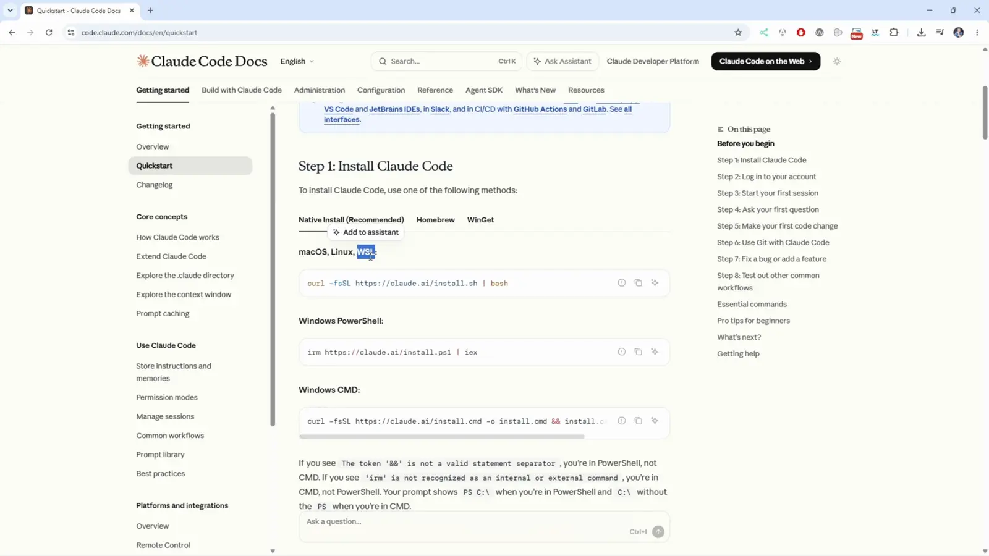Open Chrome extensions puzzle menu
The width and height of the screenshot is (989, 556).
tap(894, 33)
